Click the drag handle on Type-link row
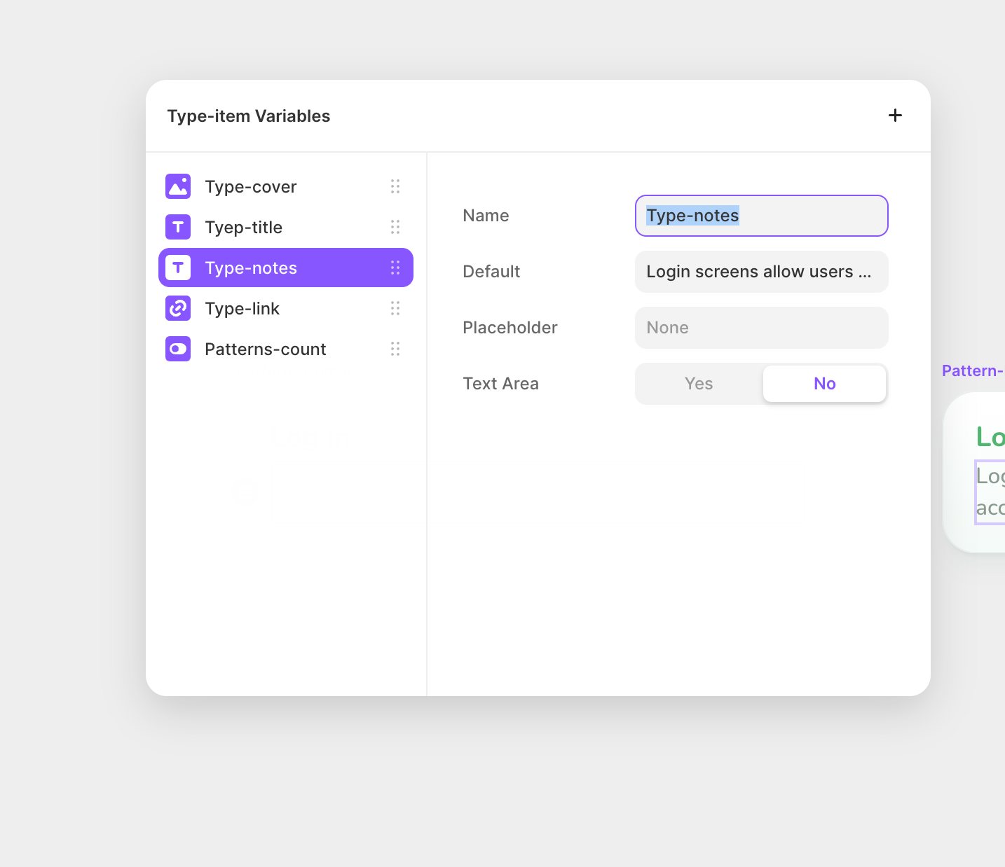This screenshot has width=1005, height=867. pyautogui.click(x=395, y=308)
